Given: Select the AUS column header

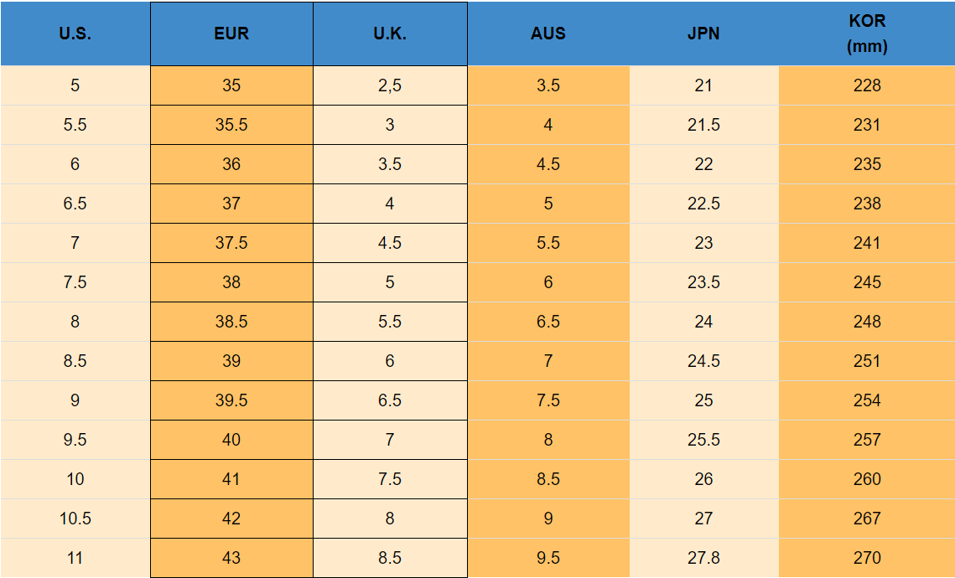Looking at the screenshot, I should pos(548,34).
